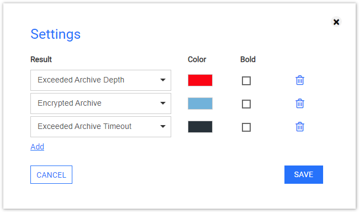Close the Settings dialog with X
This screenshot has height=212, width=359.
pyautogui.click(x=336, y=22)
